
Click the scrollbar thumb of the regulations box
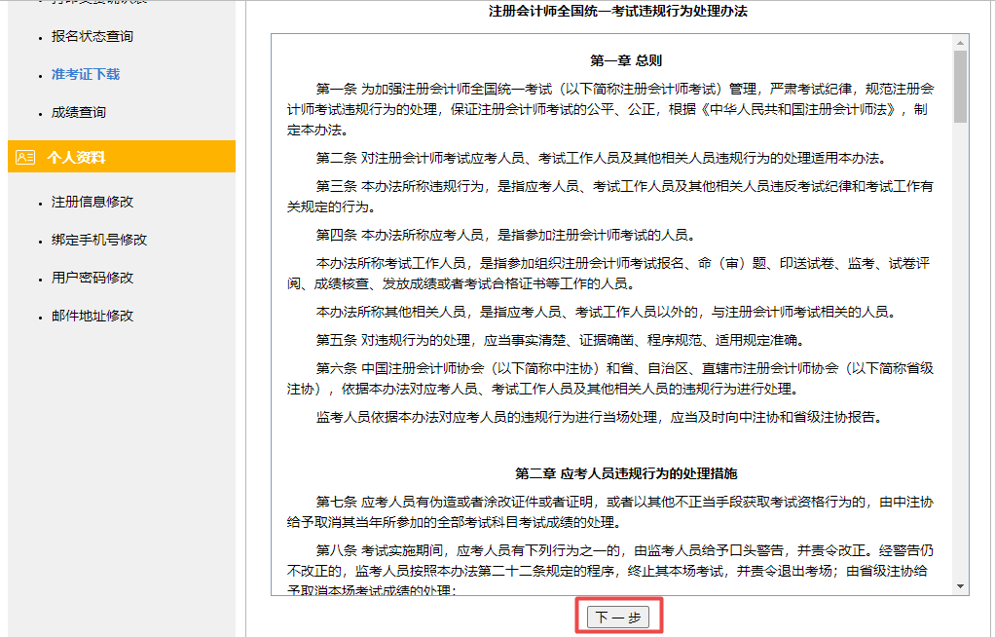pos(960,86)
